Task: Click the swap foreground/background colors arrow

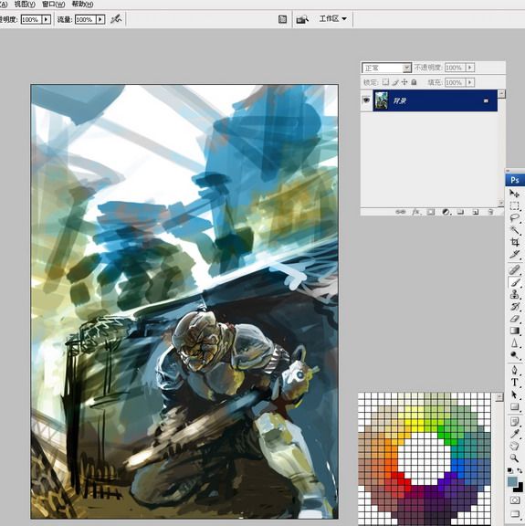Action: click(519, 470)
